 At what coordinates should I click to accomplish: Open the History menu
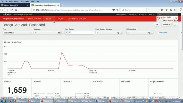tap(17, 1)
